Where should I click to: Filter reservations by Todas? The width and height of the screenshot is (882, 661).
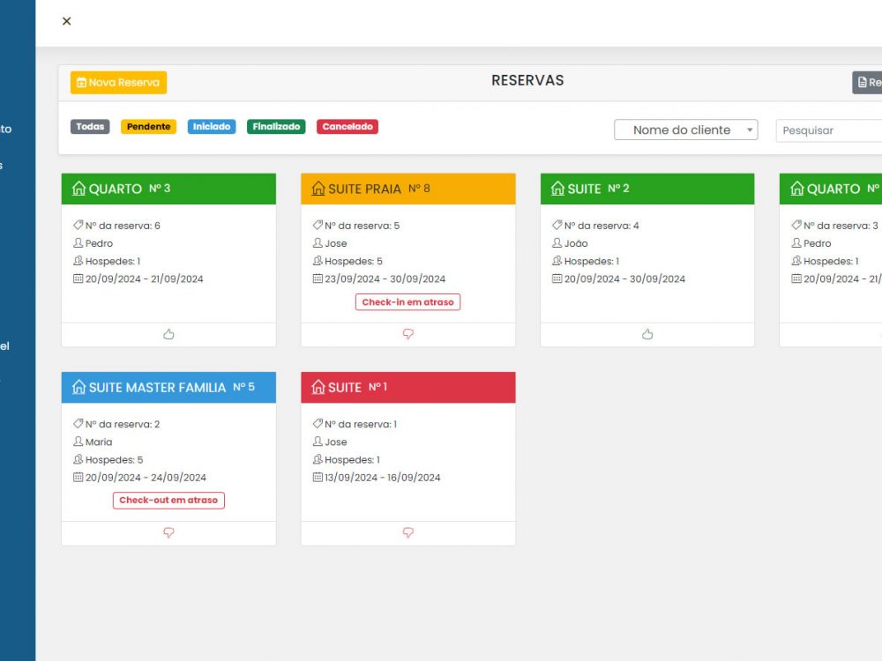point(90,127)
